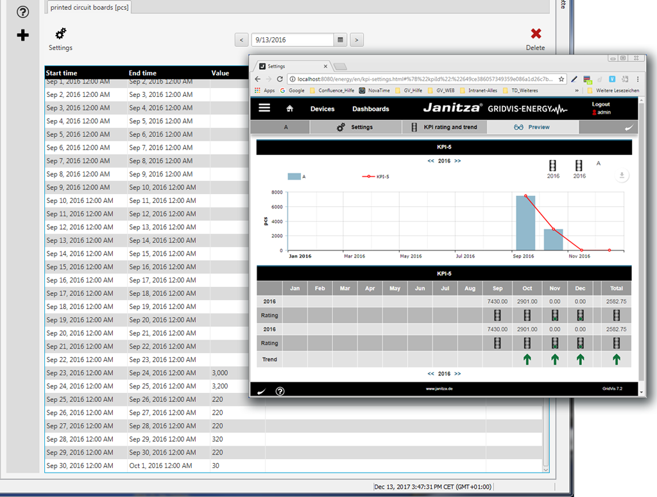657x497 pixels.
Task: Open the Dashboards menu
Action: click(370, 109)
